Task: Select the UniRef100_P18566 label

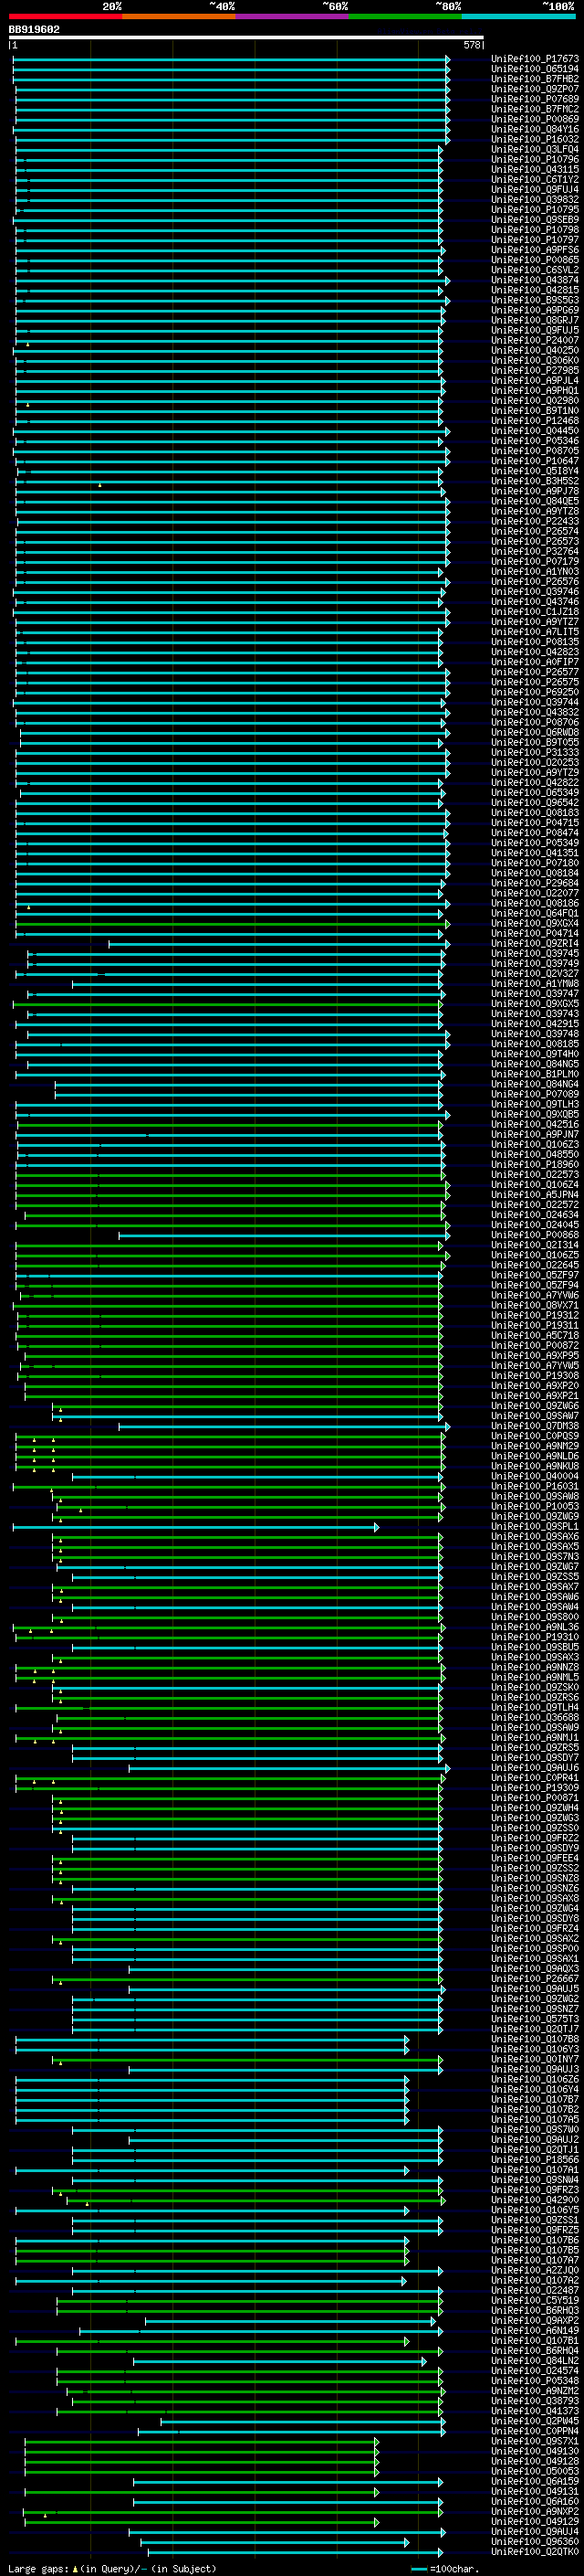Action: coord(535,2159)
